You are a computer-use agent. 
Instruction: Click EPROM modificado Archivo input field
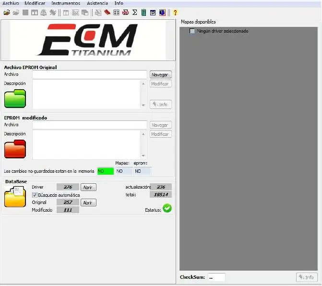pyautogui.click(x=90, y=125)
